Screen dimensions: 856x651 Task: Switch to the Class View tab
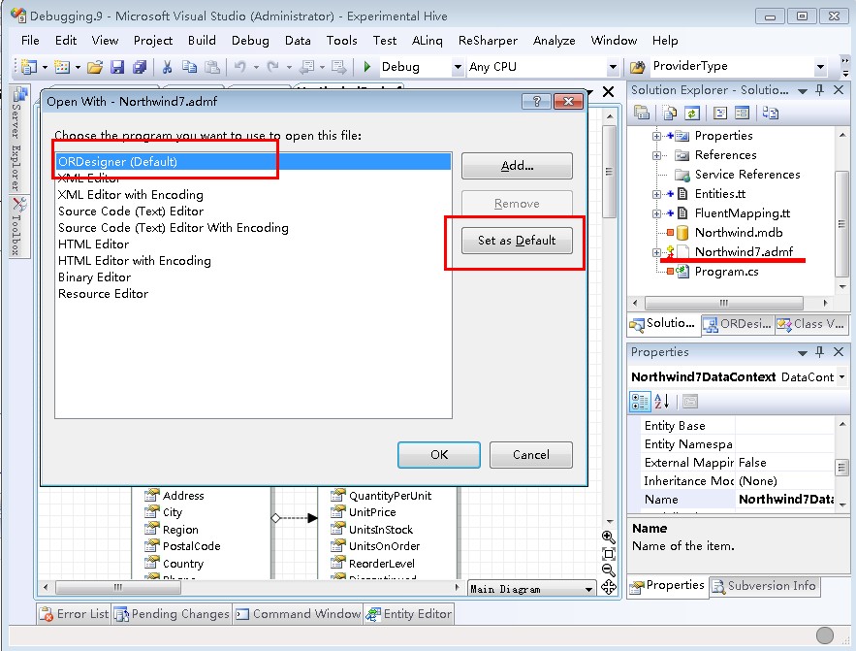click(811, 324)
